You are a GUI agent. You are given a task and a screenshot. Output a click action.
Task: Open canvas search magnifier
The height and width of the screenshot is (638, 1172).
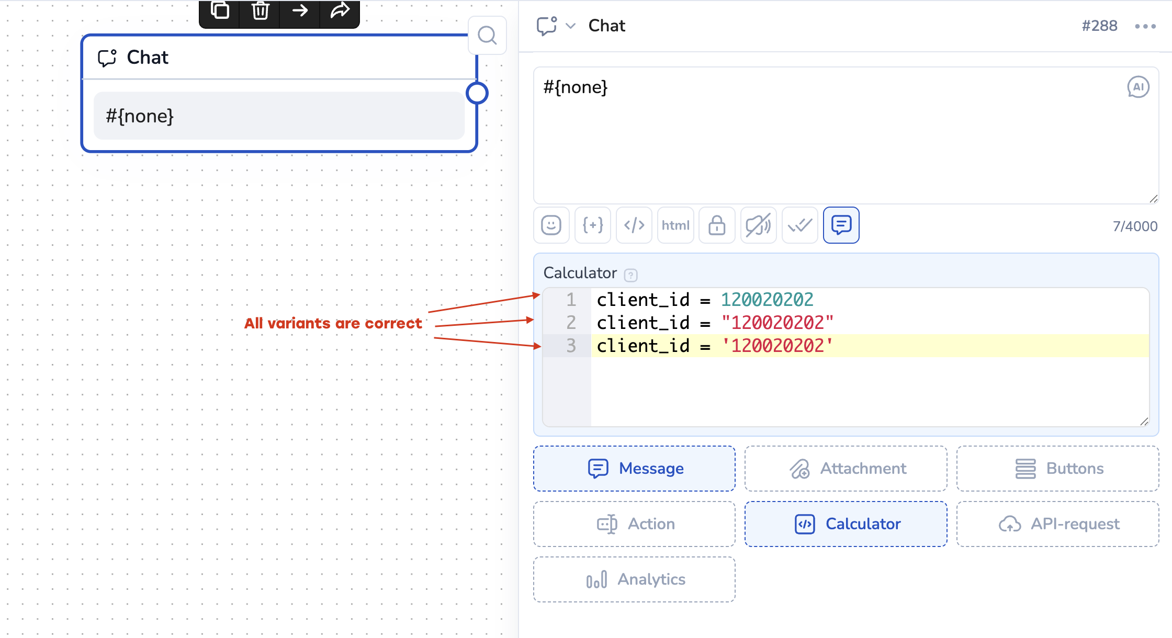point(487,36)
